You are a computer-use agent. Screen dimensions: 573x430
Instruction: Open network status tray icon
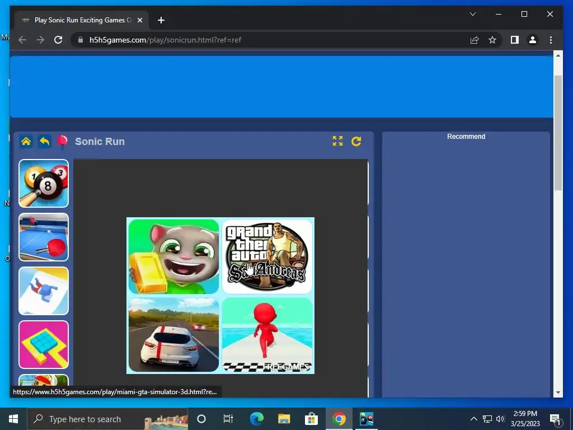point(487,419)
